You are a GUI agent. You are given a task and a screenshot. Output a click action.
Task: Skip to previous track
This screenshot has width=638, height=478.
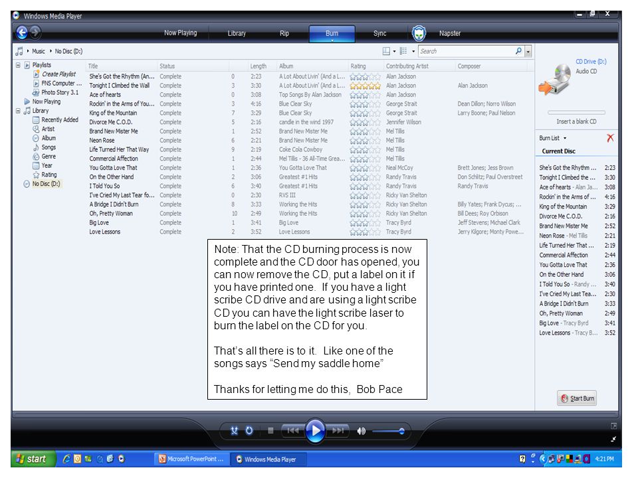pos(293,431)
